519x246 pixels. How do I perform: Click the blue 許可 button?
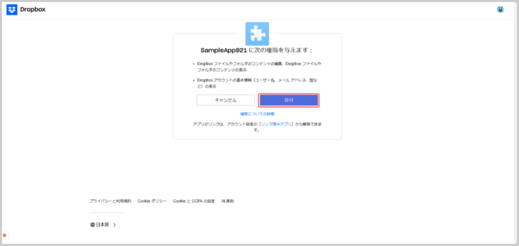[289, 100]
